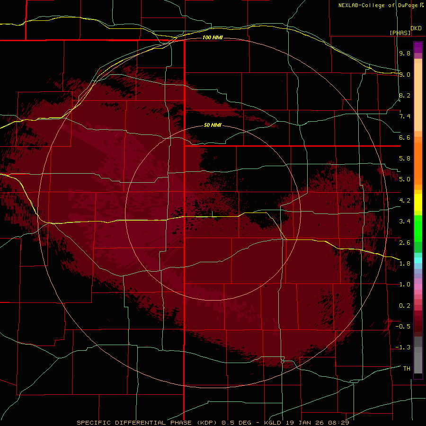Click the purple segment atop the color bar
This screenshot has width=426, height=426.
click(418, 48)
